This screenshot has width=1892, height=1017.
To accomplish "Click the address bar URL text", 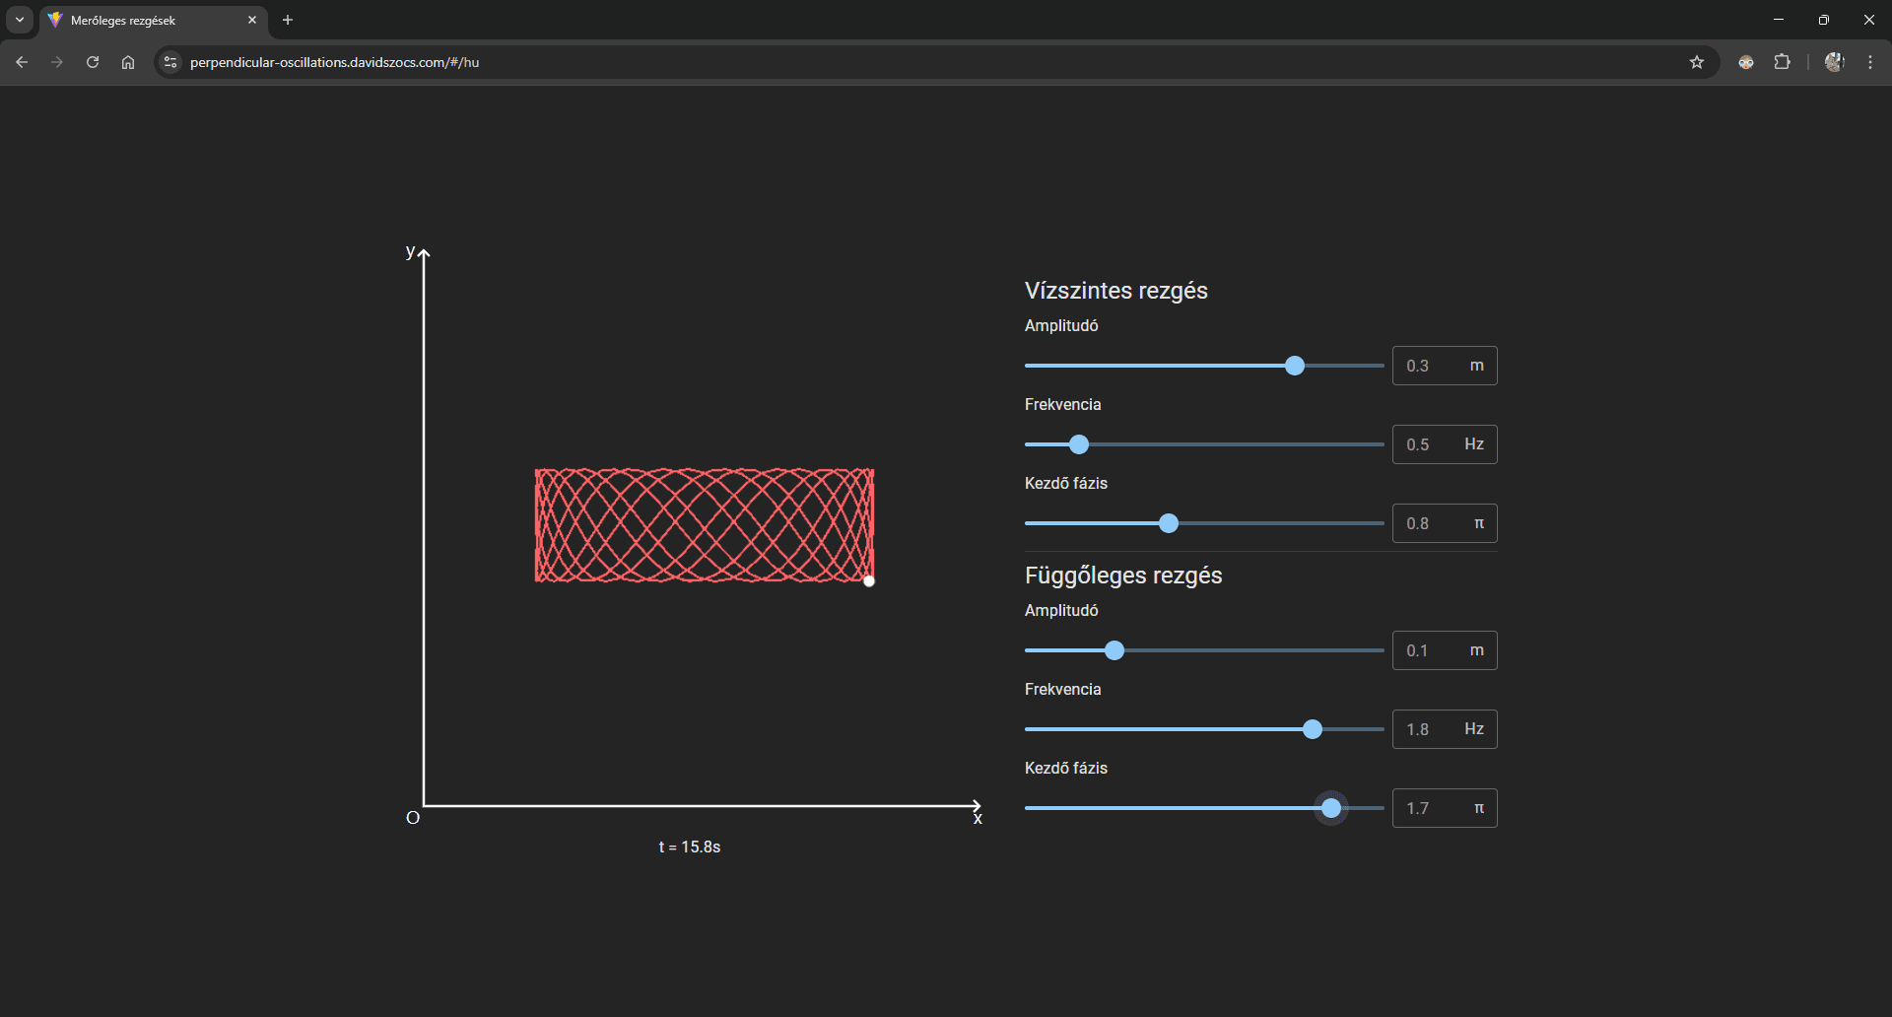I will click(334, 62).
